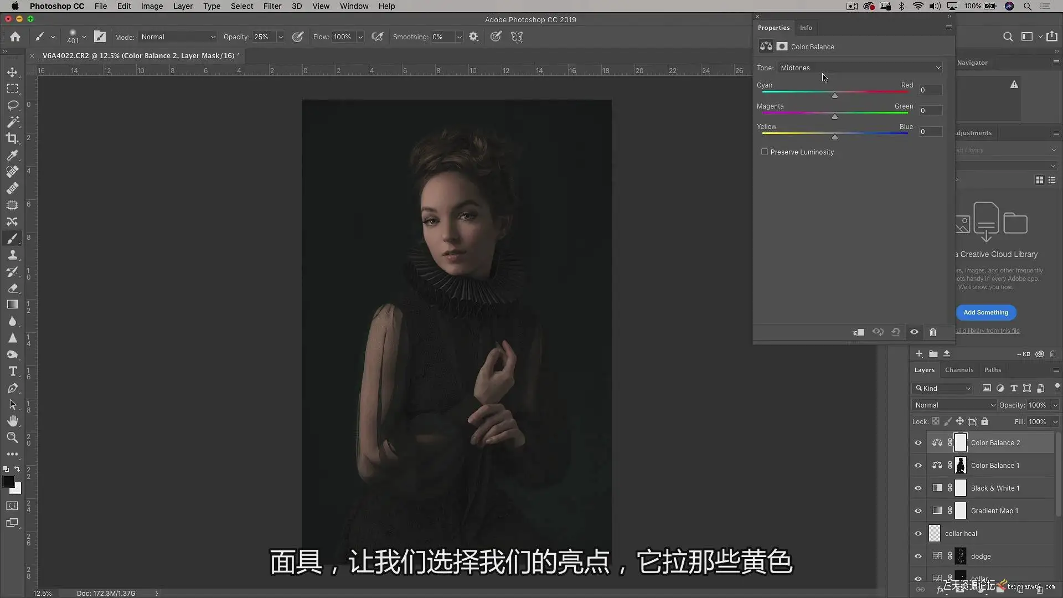This screenshot has height=598, width=1063.
Task: Select the Clone Stamp tool
Action: [x=12, y=255]
